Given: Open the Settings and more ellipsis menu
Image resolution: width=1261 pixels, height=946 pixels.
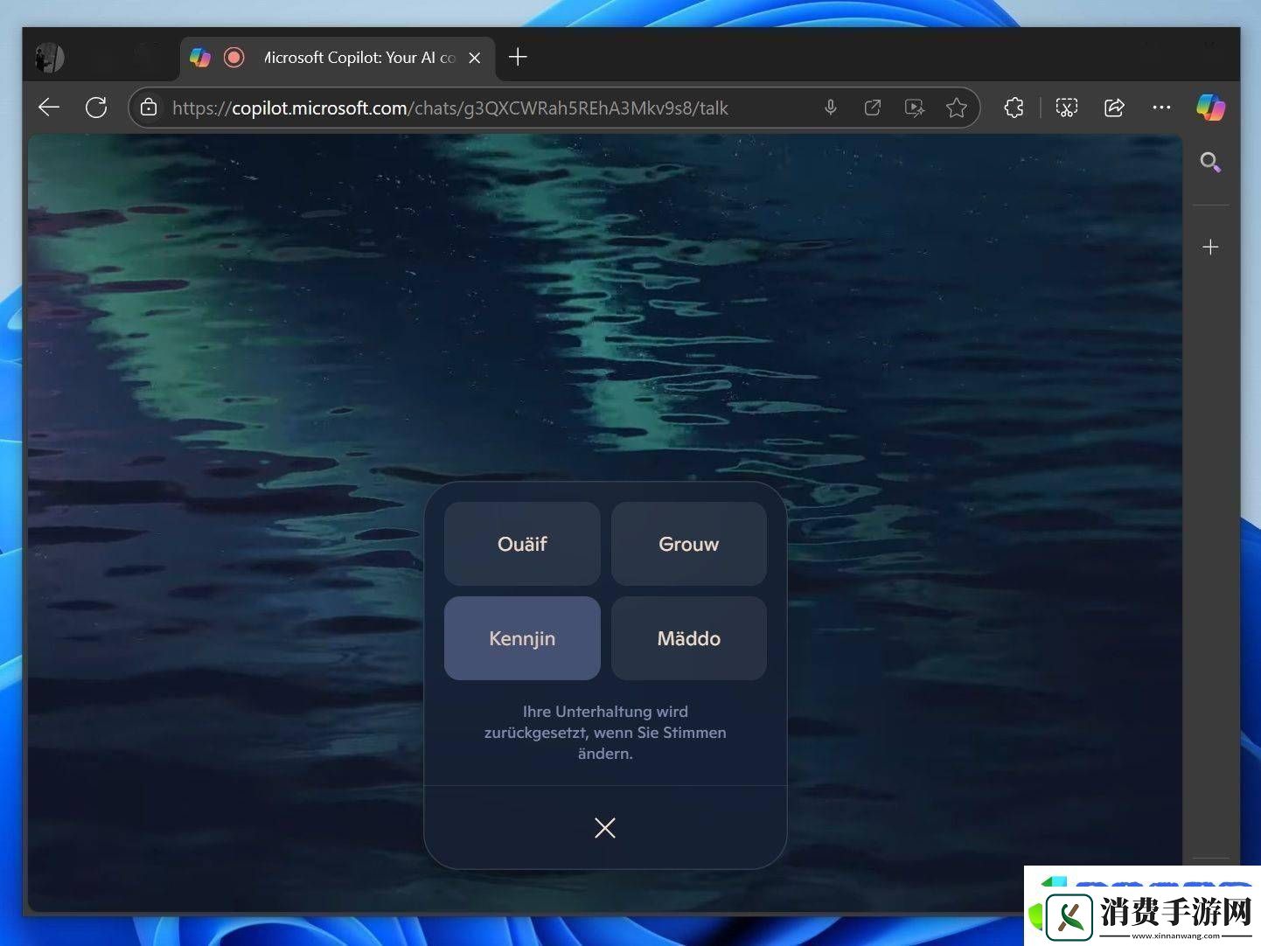Looking at the screenshot, I should (x=1161, y=108).
